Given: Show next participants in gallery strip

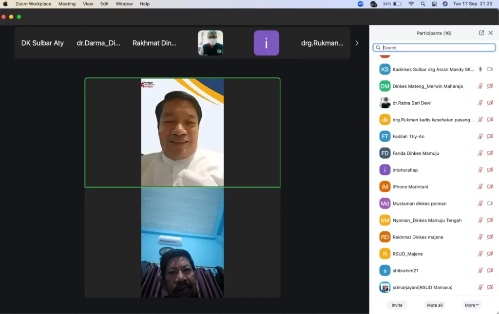Looking at the screenshot, I should coord(357,43).
